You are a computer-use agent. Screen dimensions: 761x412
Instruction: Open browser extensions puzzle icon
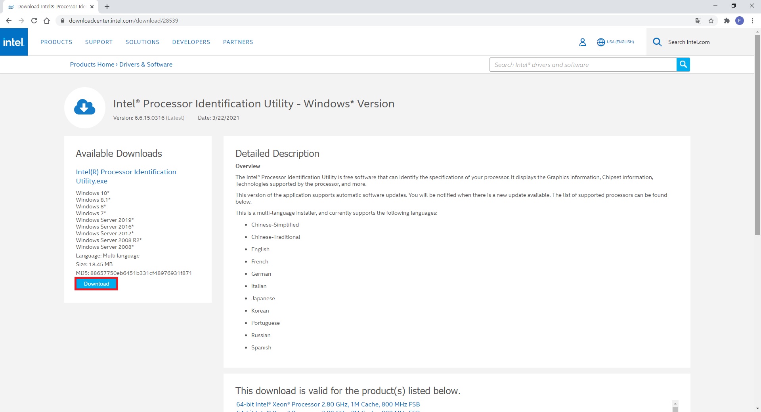point(727,21)
